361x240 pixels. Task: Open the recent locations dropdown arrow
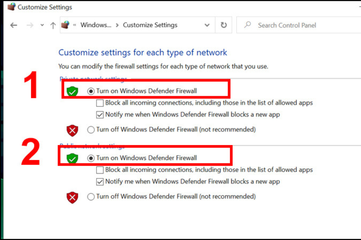pos(42,25)
